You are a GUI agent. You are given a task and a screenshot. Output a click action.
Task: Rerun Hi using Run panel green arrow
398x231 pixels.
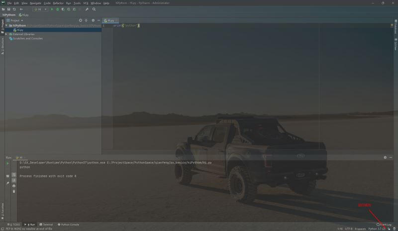pyautogui.click(x=7, y=163)
